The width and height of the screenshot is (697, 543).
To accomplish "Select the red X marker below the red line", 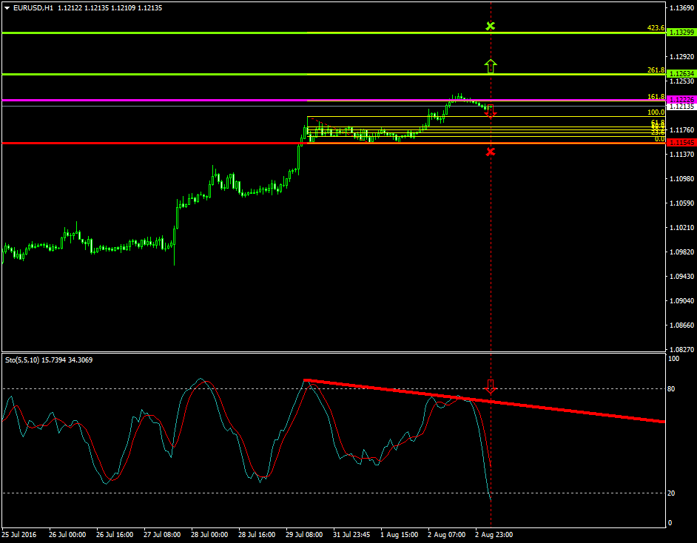I will (490, 152).
